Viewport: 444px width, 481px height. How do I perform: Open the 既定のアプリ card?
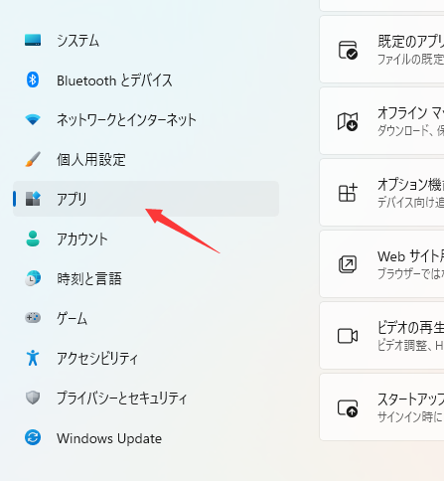tap(381, 50)
